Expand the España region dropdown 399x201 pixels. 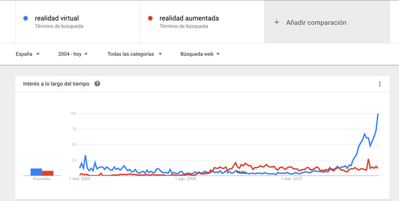(x=28, y=54)
